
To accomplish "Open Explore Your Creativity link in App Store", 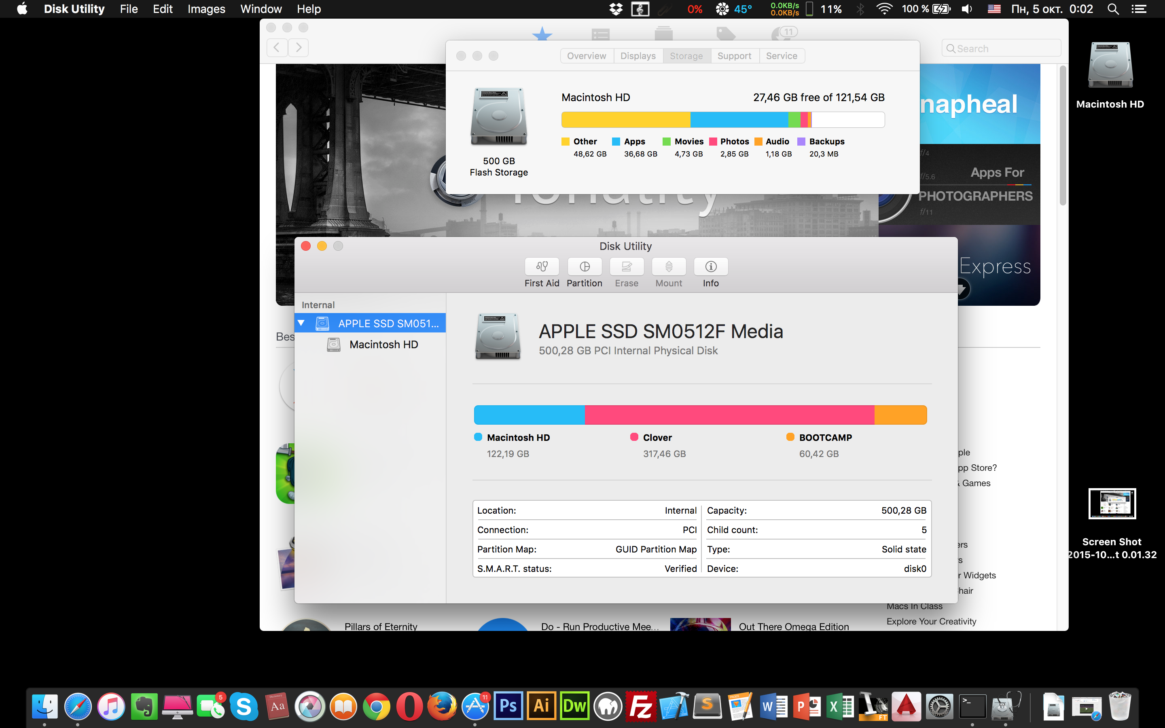I will click(931, 622).
